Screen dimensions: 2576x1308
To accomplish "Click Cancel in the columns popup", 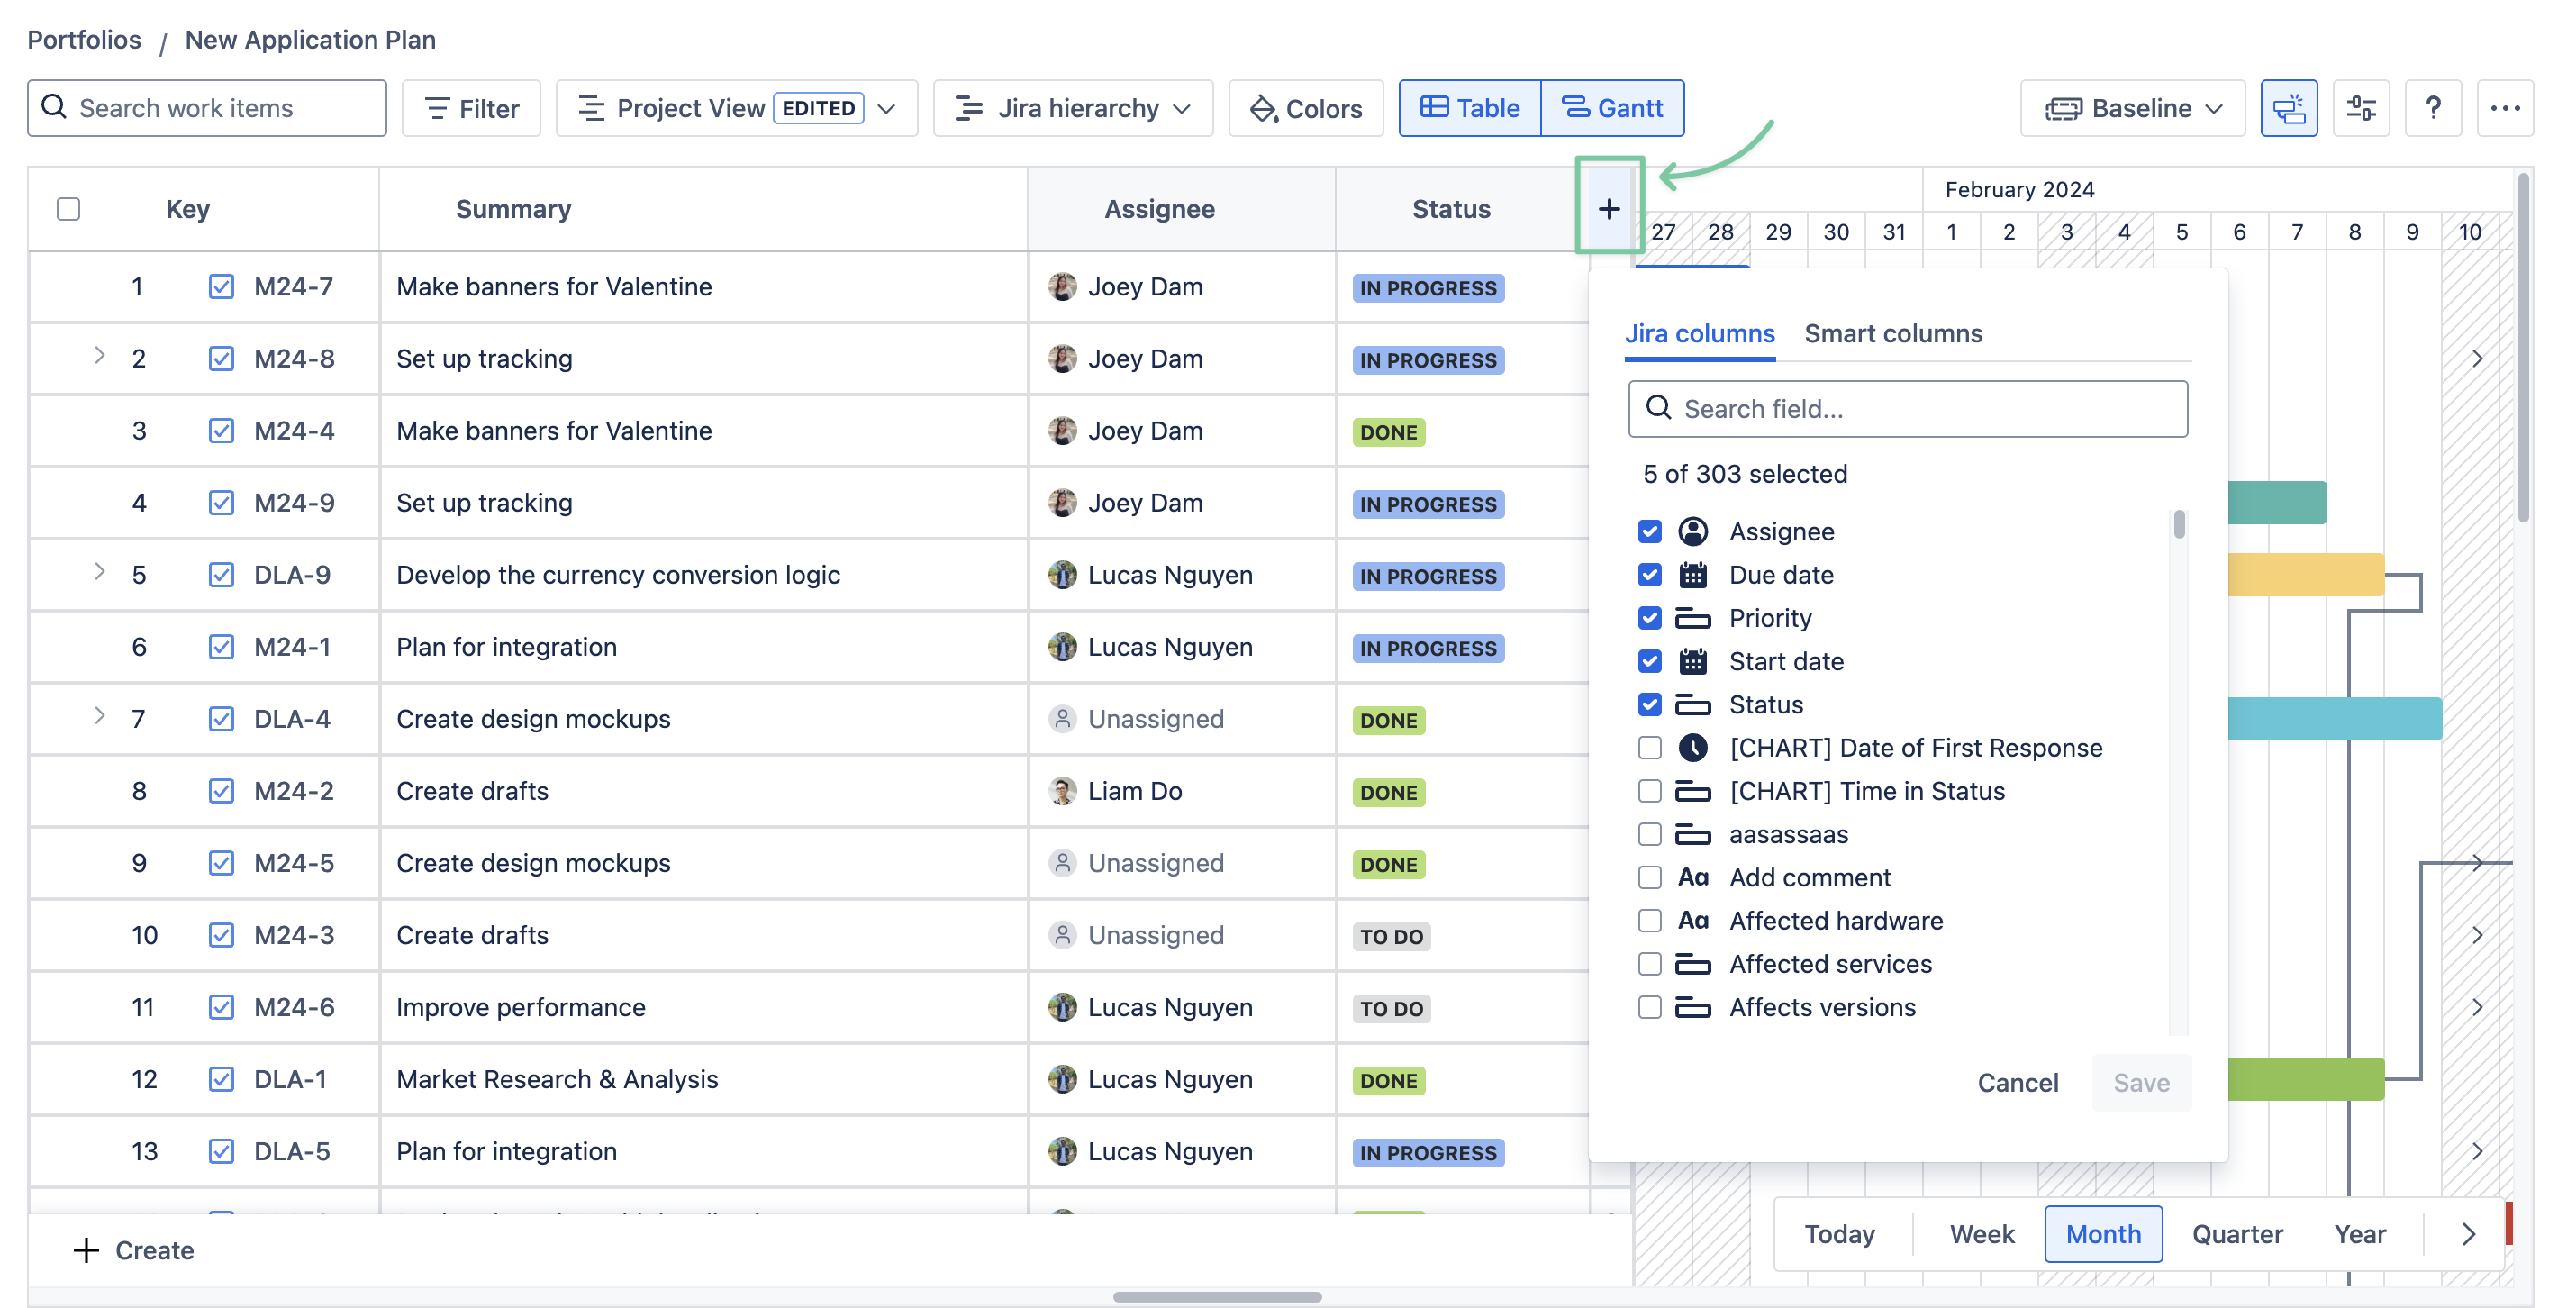I will 2017,1083.
